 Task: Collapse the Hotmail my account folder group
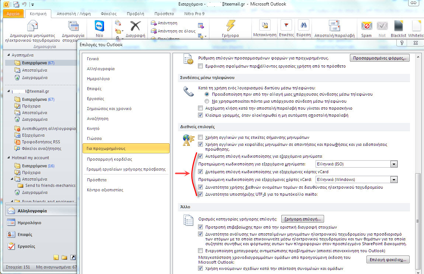click(8, 158)
